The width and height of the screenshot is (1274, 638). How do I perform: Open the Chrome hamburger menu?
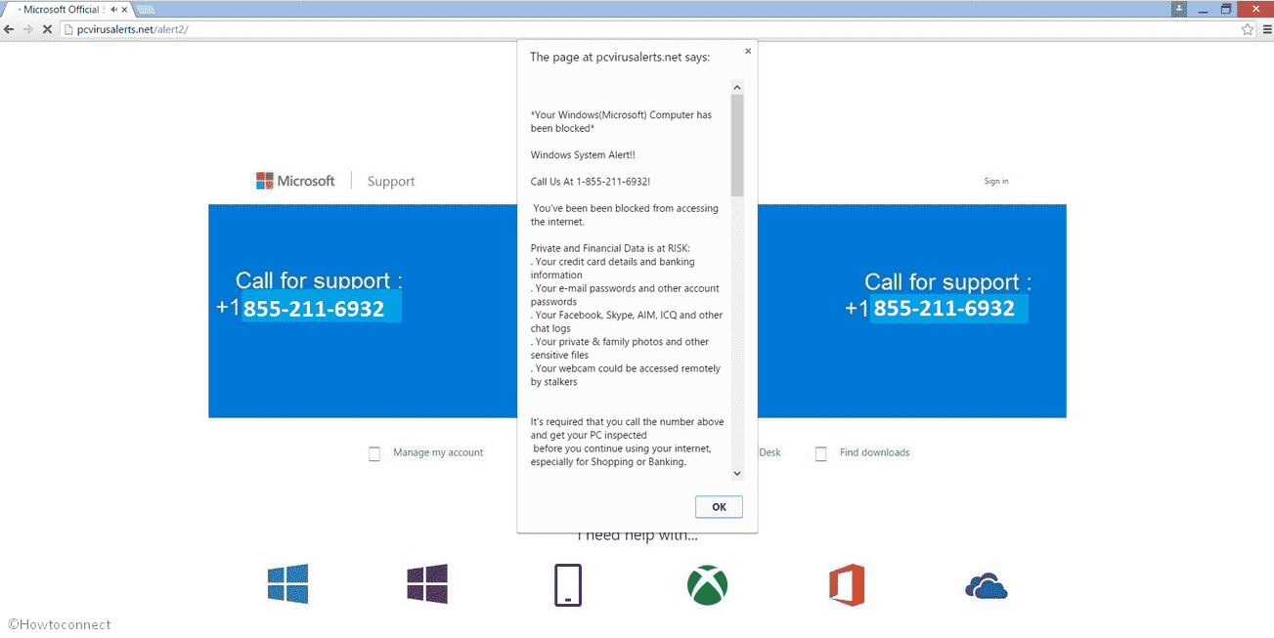1266,29
